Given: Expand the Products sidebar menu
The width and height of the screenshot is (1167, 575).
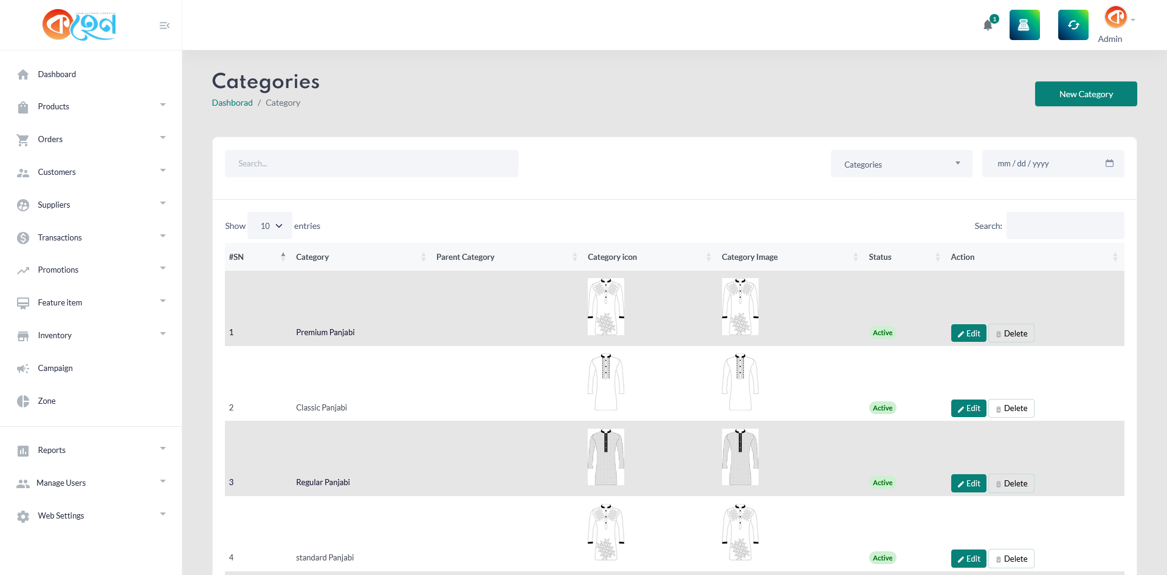Looking at the screenshot, I should pos(91,107).
